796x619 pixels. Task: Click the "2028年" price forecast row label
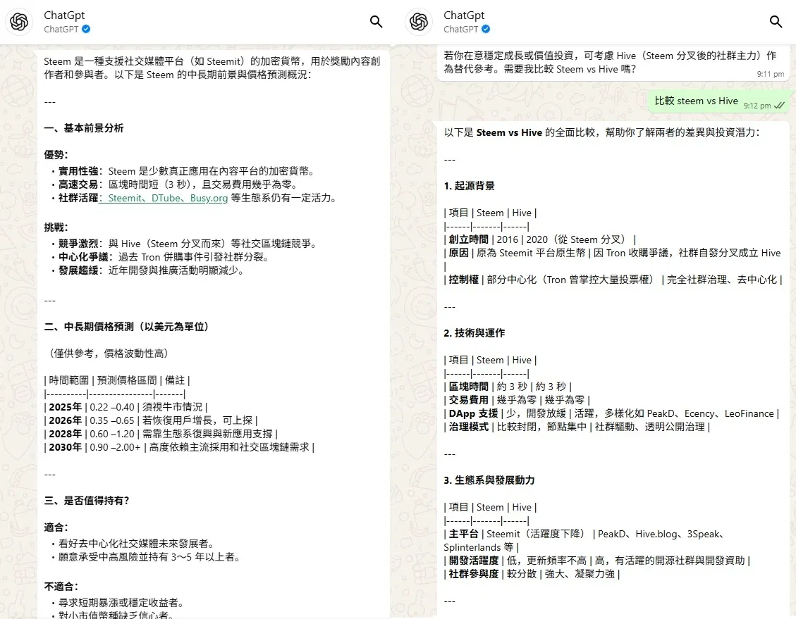click(x=65, y=434)
